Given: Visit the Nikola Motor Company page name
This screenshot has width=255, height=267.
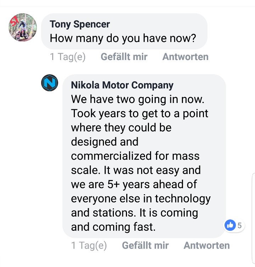Looking at the screenshot, I should [122, 85].
